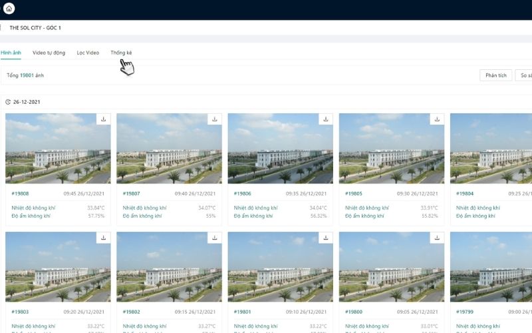
Task: Download image #19801
Action: 326,238
